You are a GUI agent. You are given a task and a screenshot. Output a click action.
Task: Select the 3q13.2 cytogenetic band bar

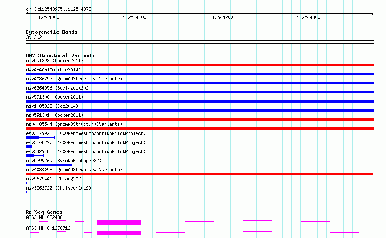click(200, 42)
